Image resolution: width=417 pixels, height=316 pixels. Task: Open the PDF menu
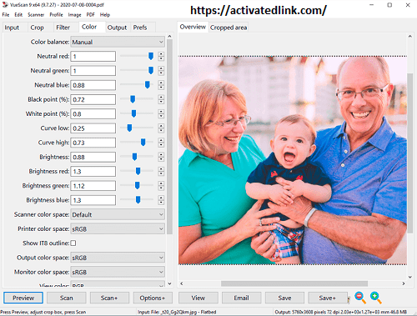point(90,15)
